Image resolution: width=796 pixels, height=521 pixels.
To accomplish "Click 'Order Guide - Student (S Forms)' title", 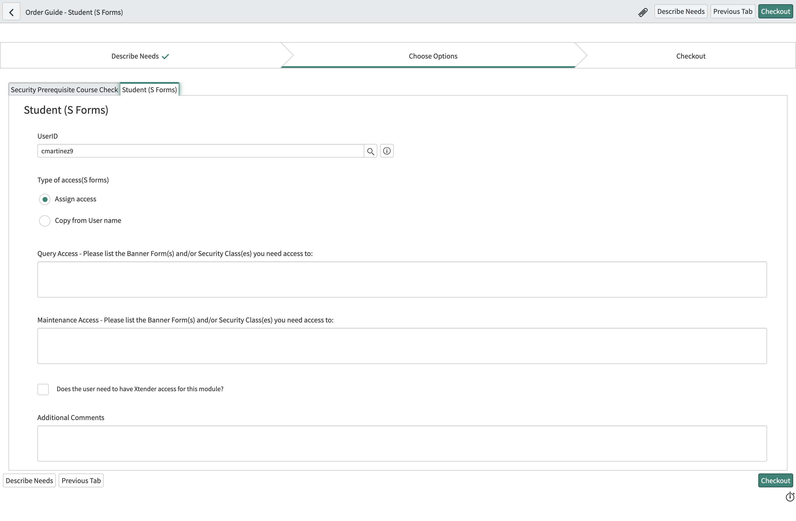I will [74, 12].
